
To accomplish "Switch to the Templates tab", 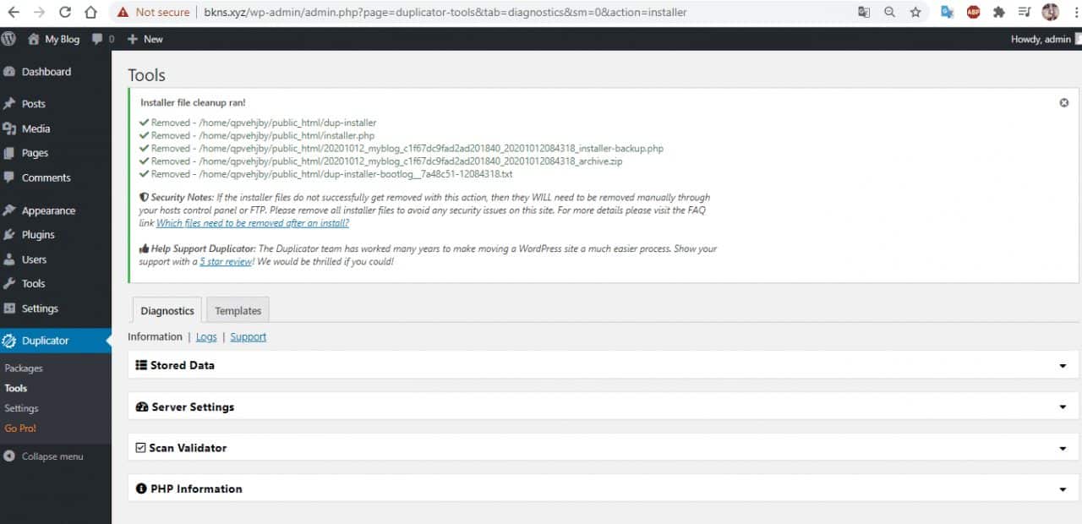I will [238, 311].
